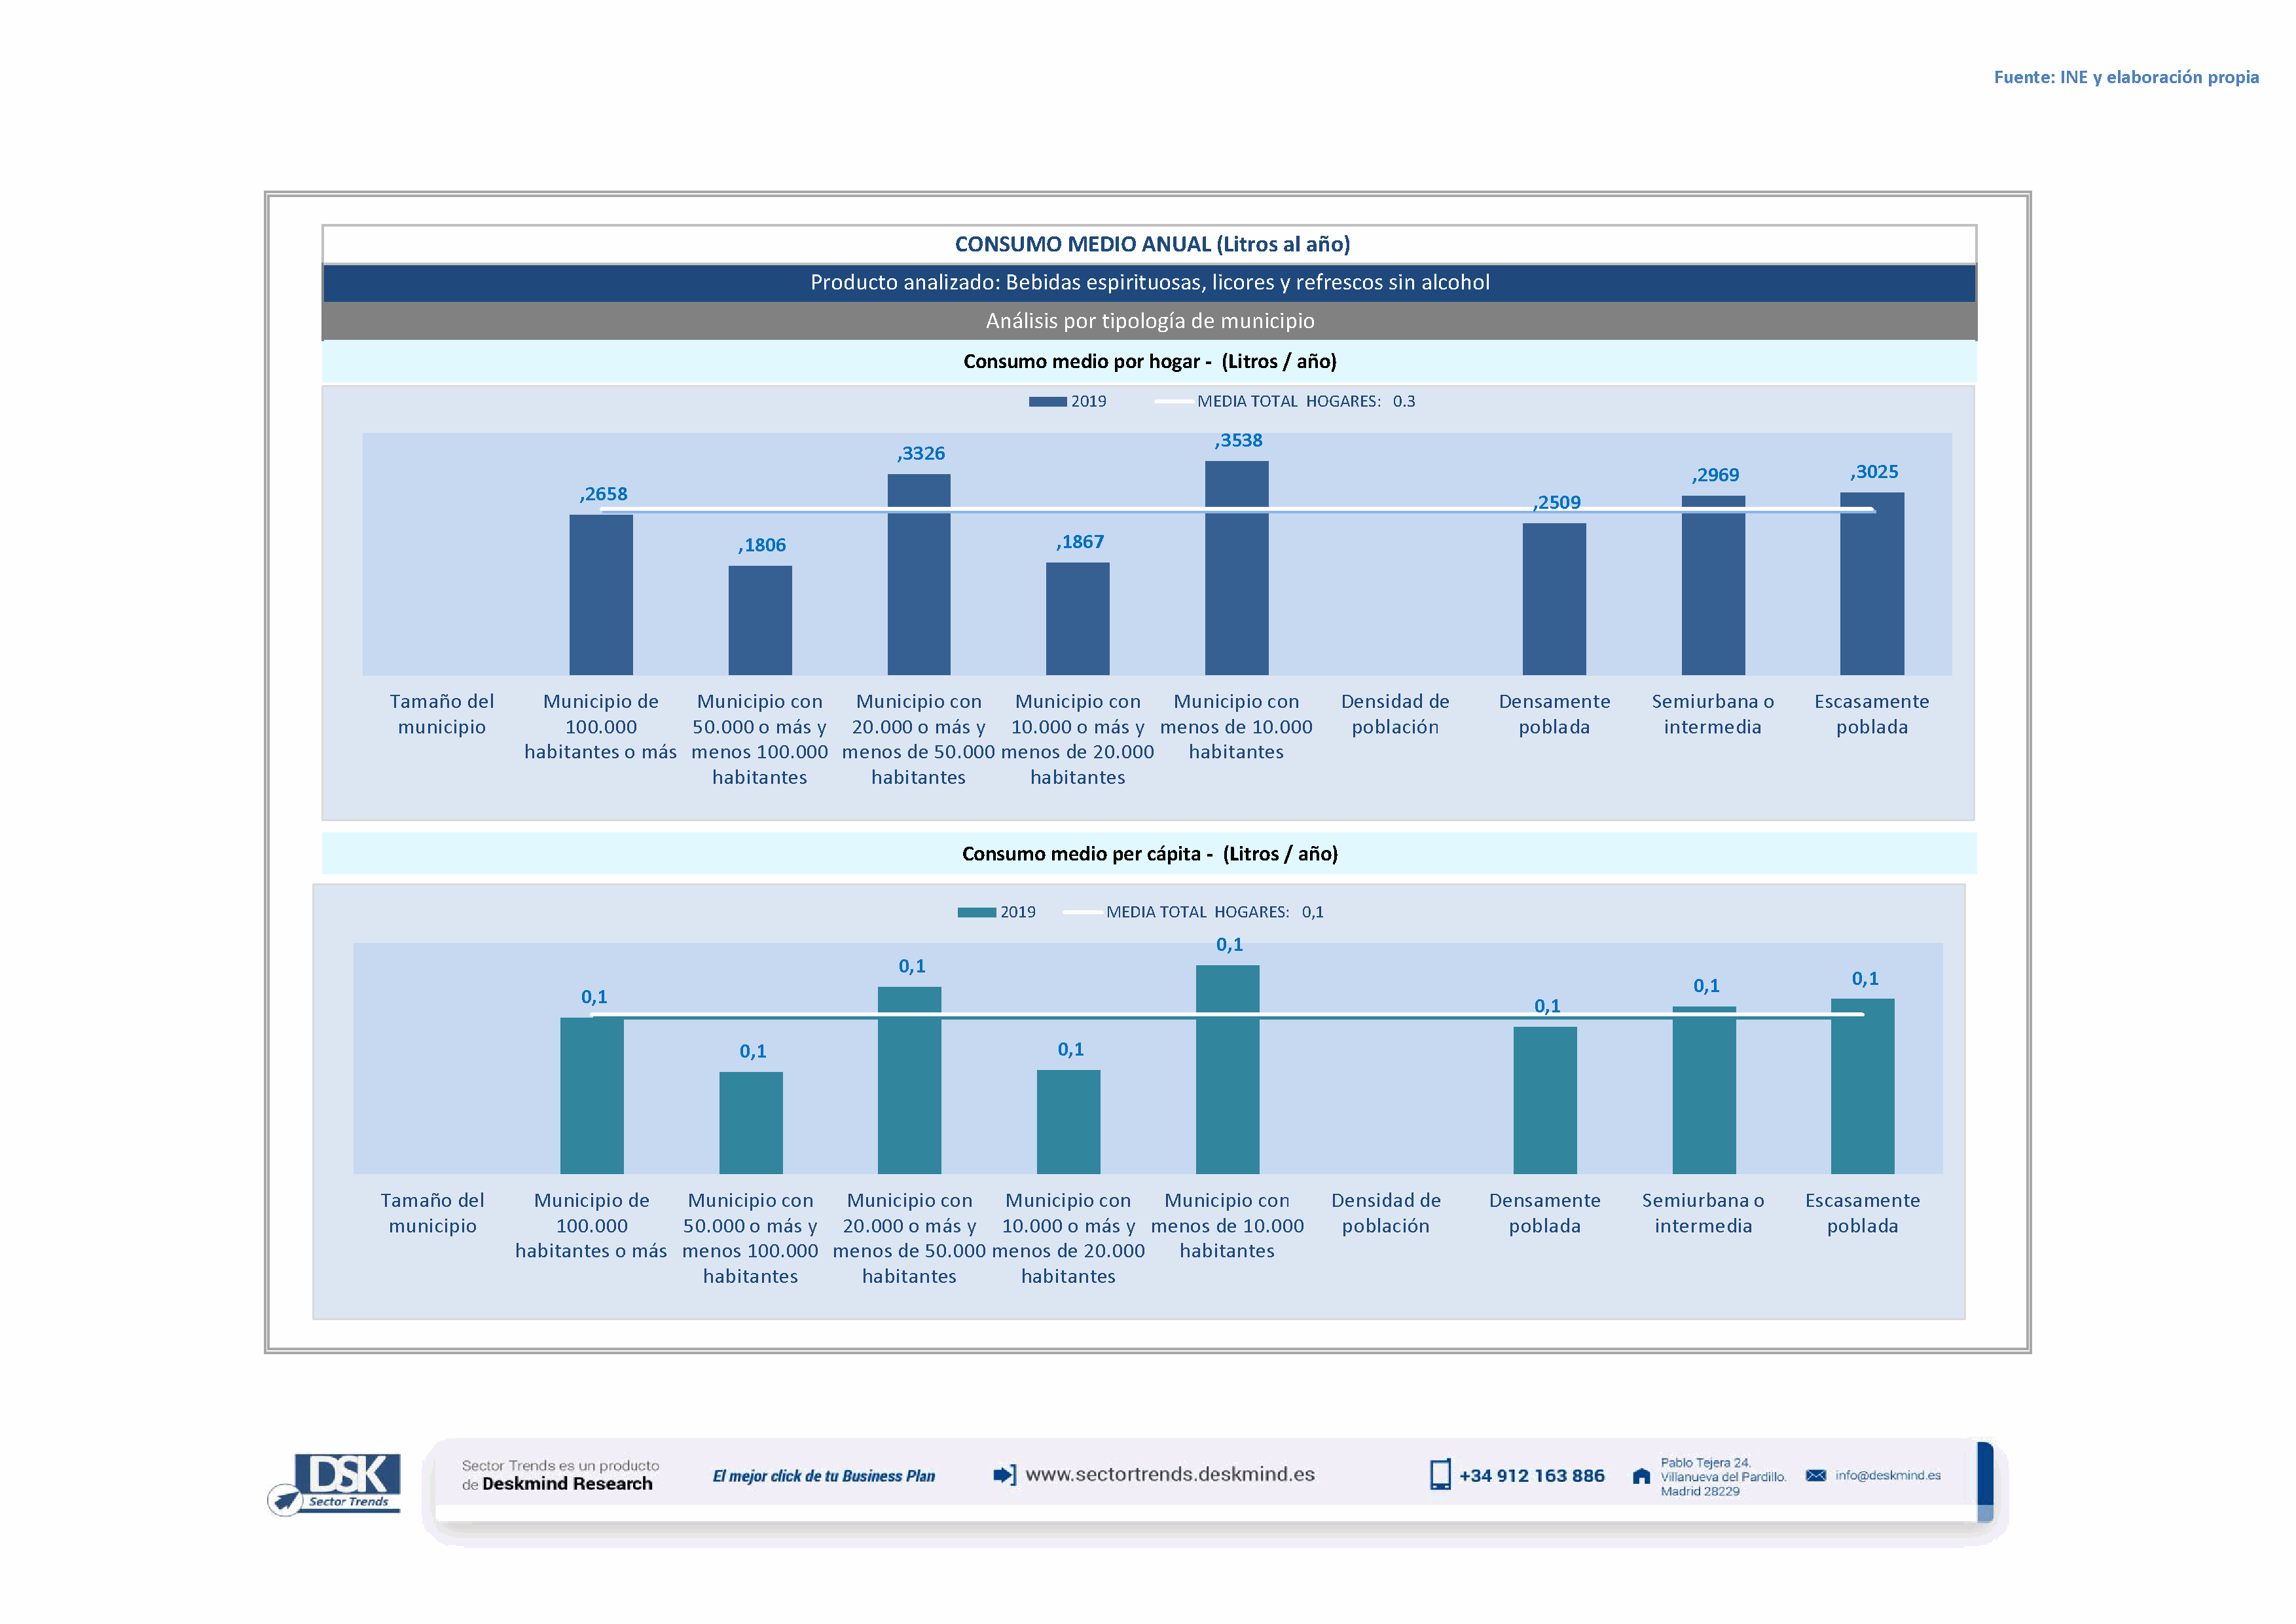Click the Análisis por tipología de municipio banner
The height and width of the screenshot is (1624, 2296).
(x=1149, y=321)
